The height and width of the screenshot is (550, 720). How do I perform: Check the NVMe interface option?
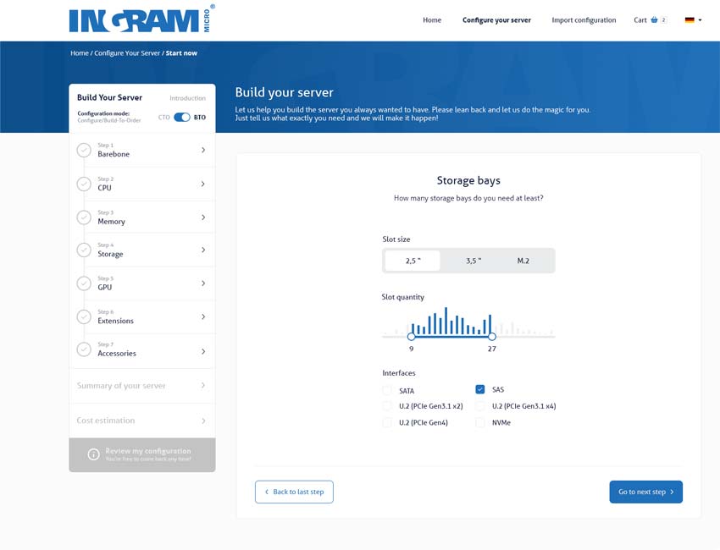pyautogui.click(x=480, y=422)
